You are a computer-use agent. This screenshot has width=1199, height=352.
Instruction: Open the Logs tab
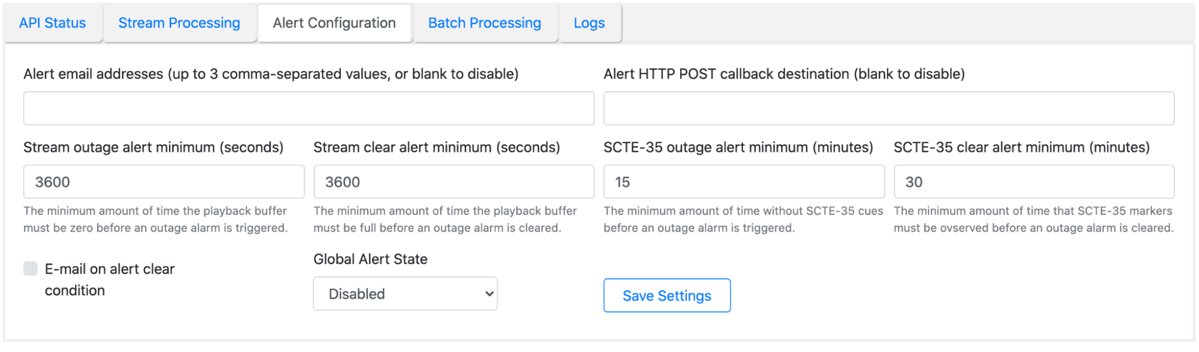(x=589, y=23)
